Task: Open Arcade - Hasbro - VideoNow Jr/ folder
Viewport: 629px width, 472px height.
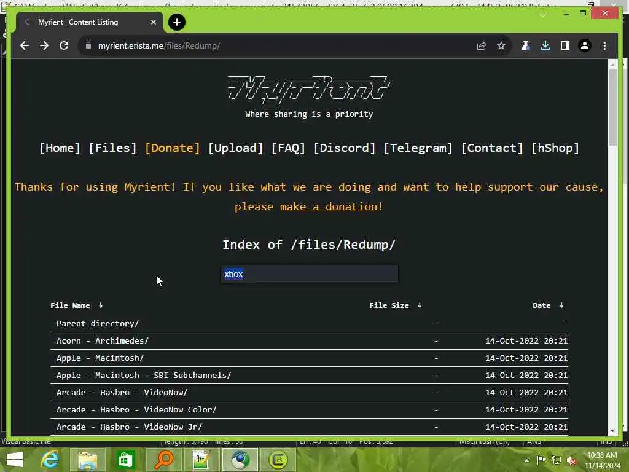Action: tap(129, 427)
